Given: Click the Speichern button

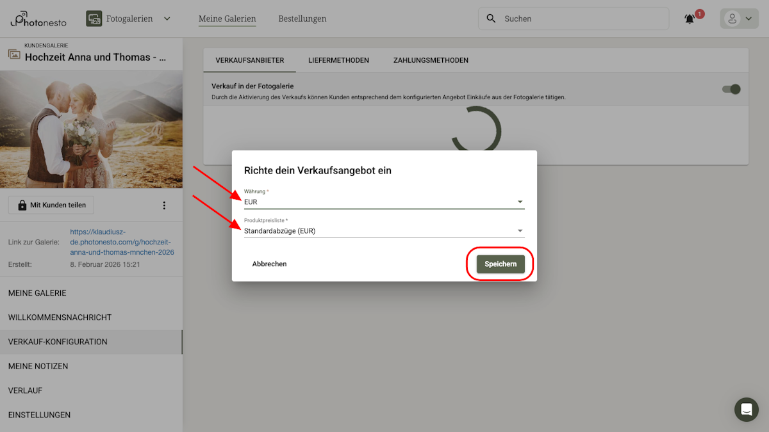Looking at the screenshot, I should [x=500, y=264].
